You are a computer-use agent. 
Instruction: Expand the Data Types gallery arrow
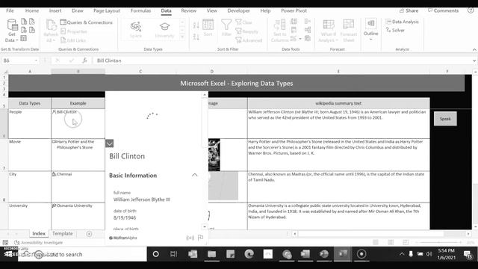[182, 37]
